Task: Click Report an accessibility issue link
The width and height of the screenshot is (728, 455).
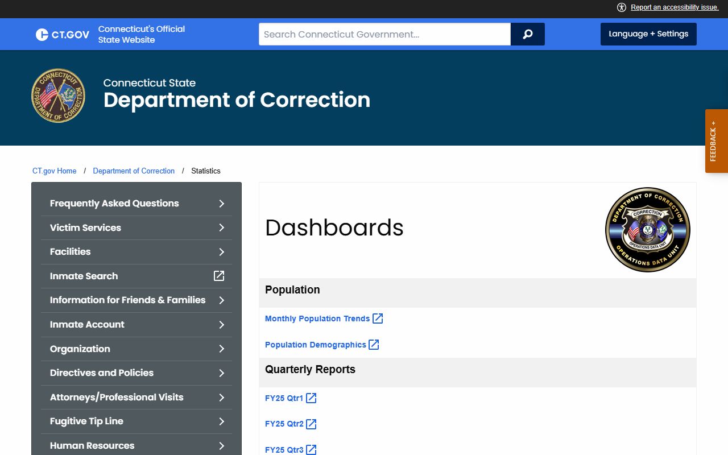Action: [x=675, y=7]
